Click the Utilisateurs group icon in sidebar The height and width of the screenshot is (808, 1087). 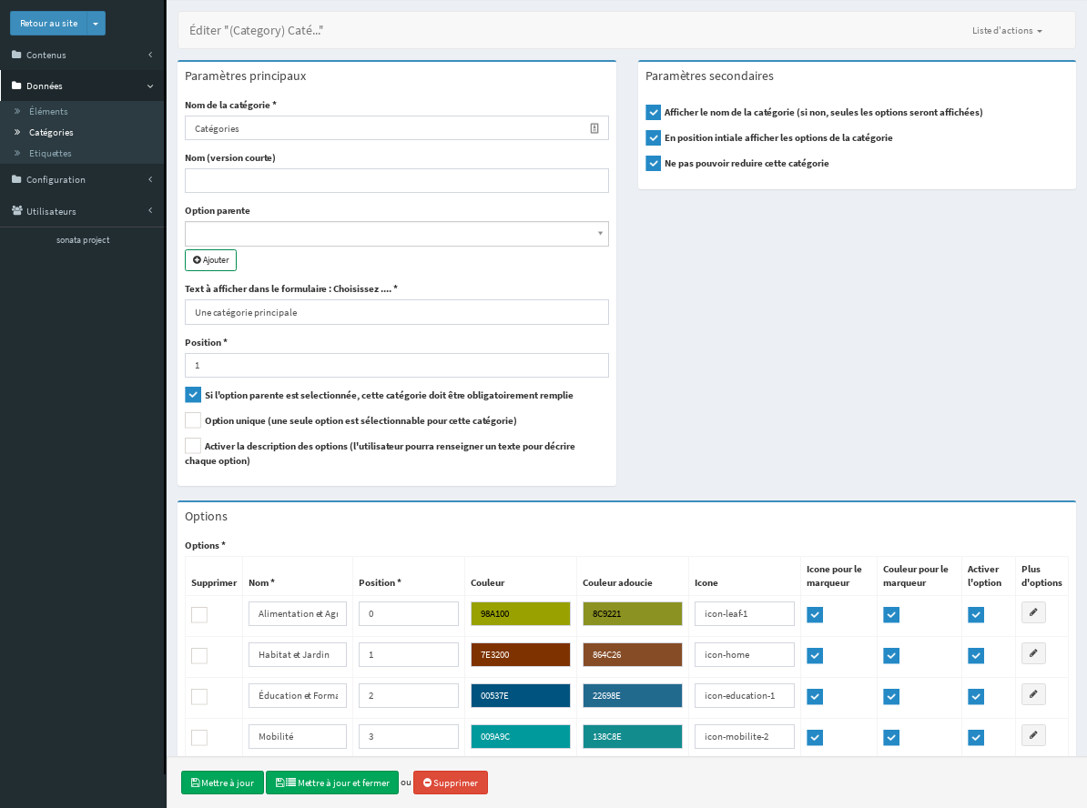17,211
